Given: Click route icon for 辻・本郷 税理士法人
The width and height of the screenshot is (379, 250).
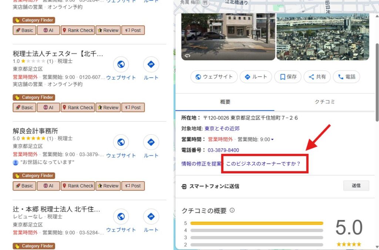Looking at the screenshot, I should pyautogui.click(x=151, y=217).
